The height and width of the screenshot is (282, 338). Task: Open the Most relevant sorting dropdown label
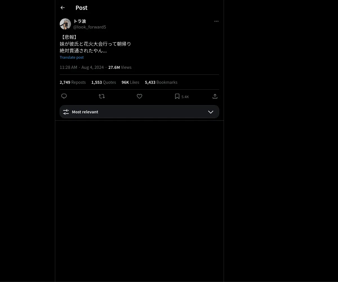tap(85, 112)
